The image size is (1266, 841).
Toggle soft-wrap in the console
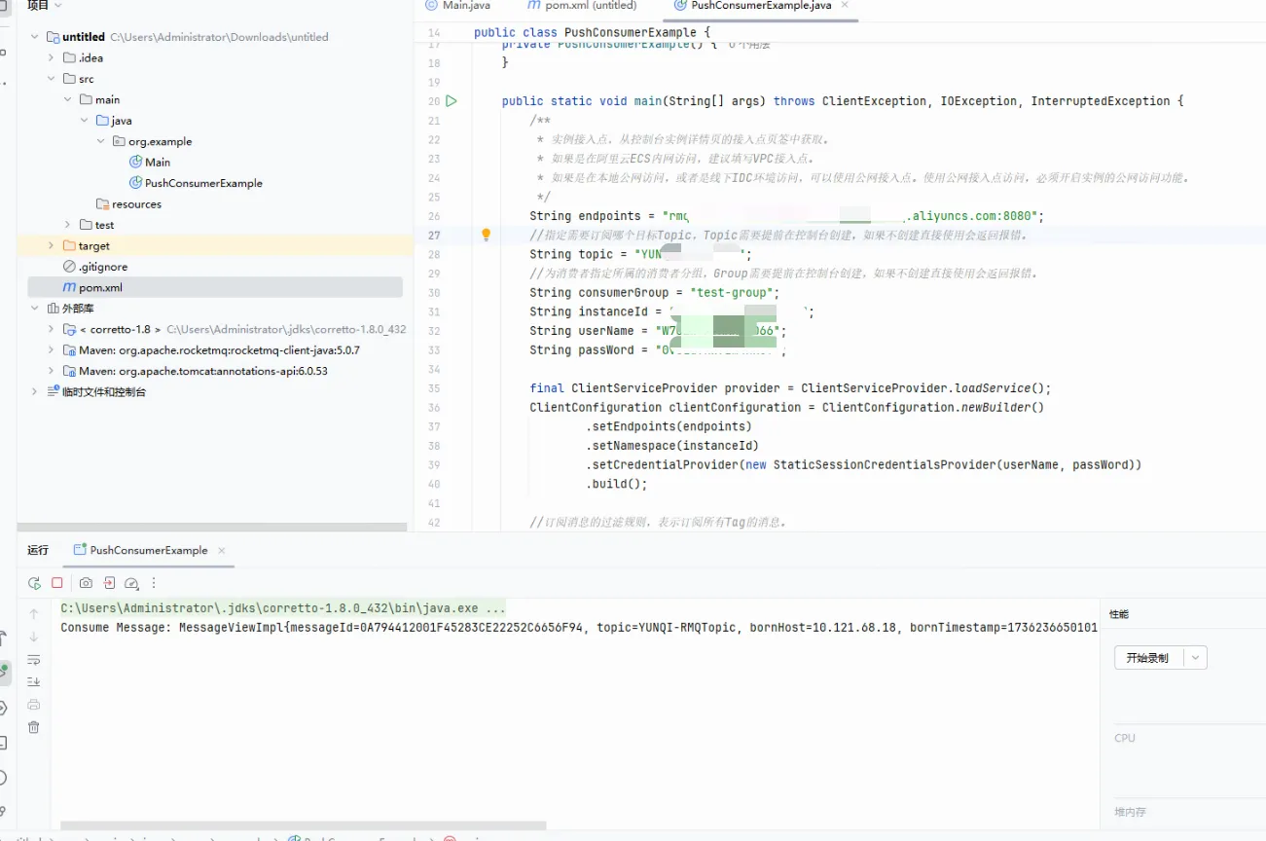34,659
